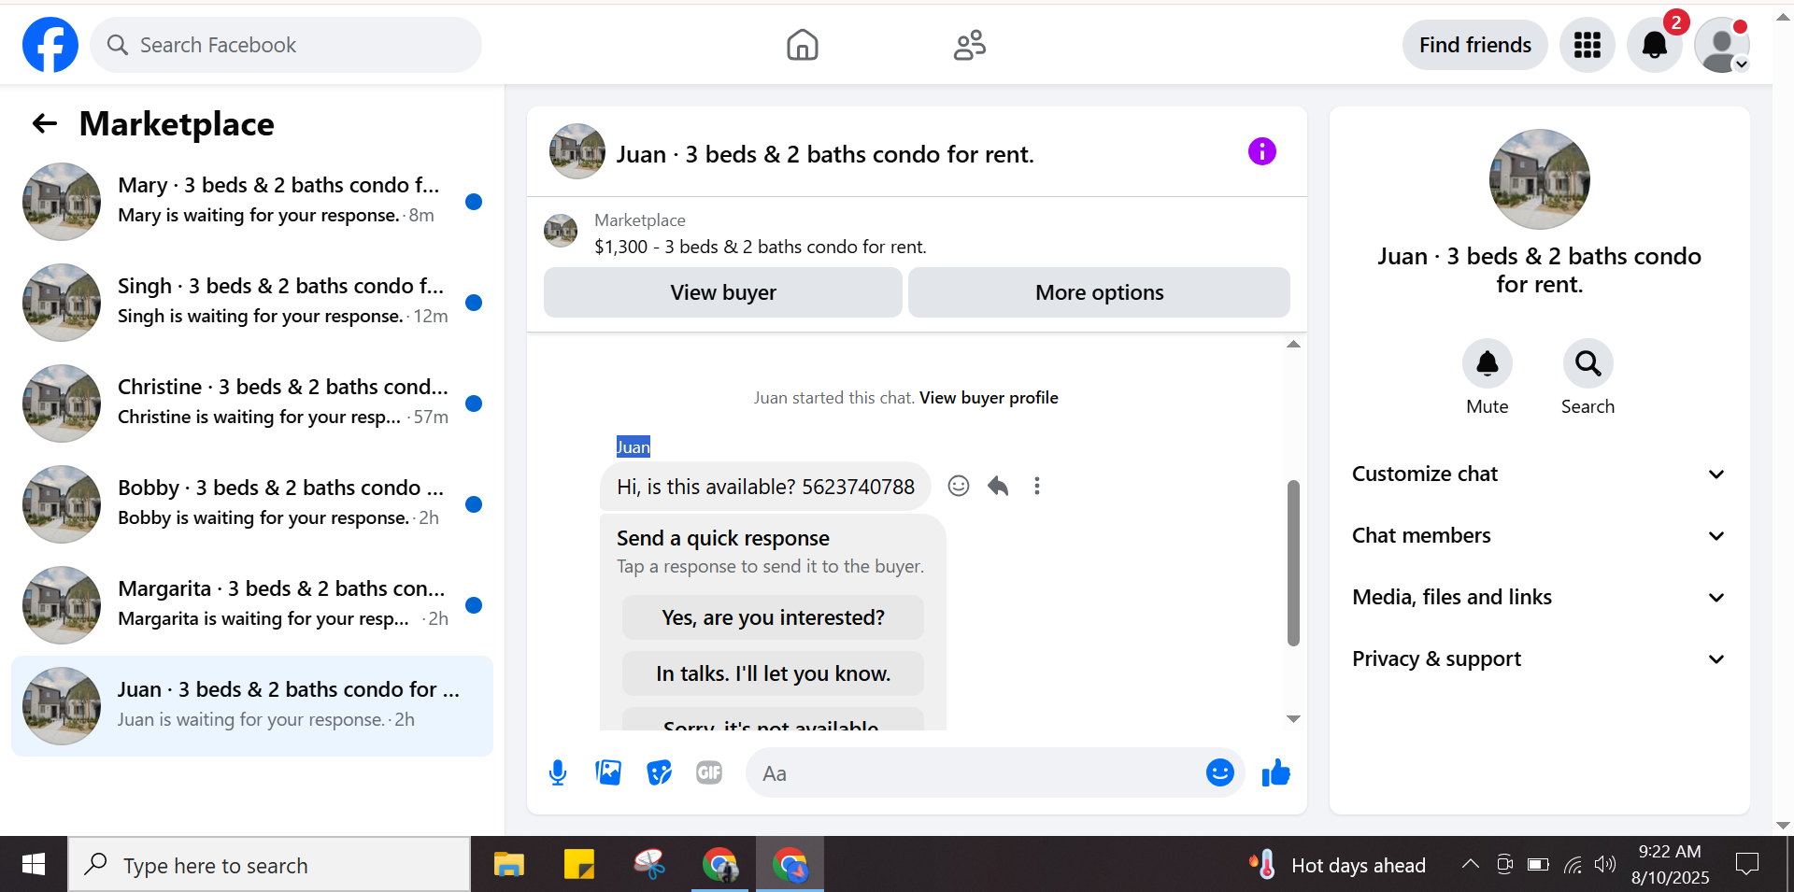Open File Explorer from the taskbar

(x=508, y=865)
